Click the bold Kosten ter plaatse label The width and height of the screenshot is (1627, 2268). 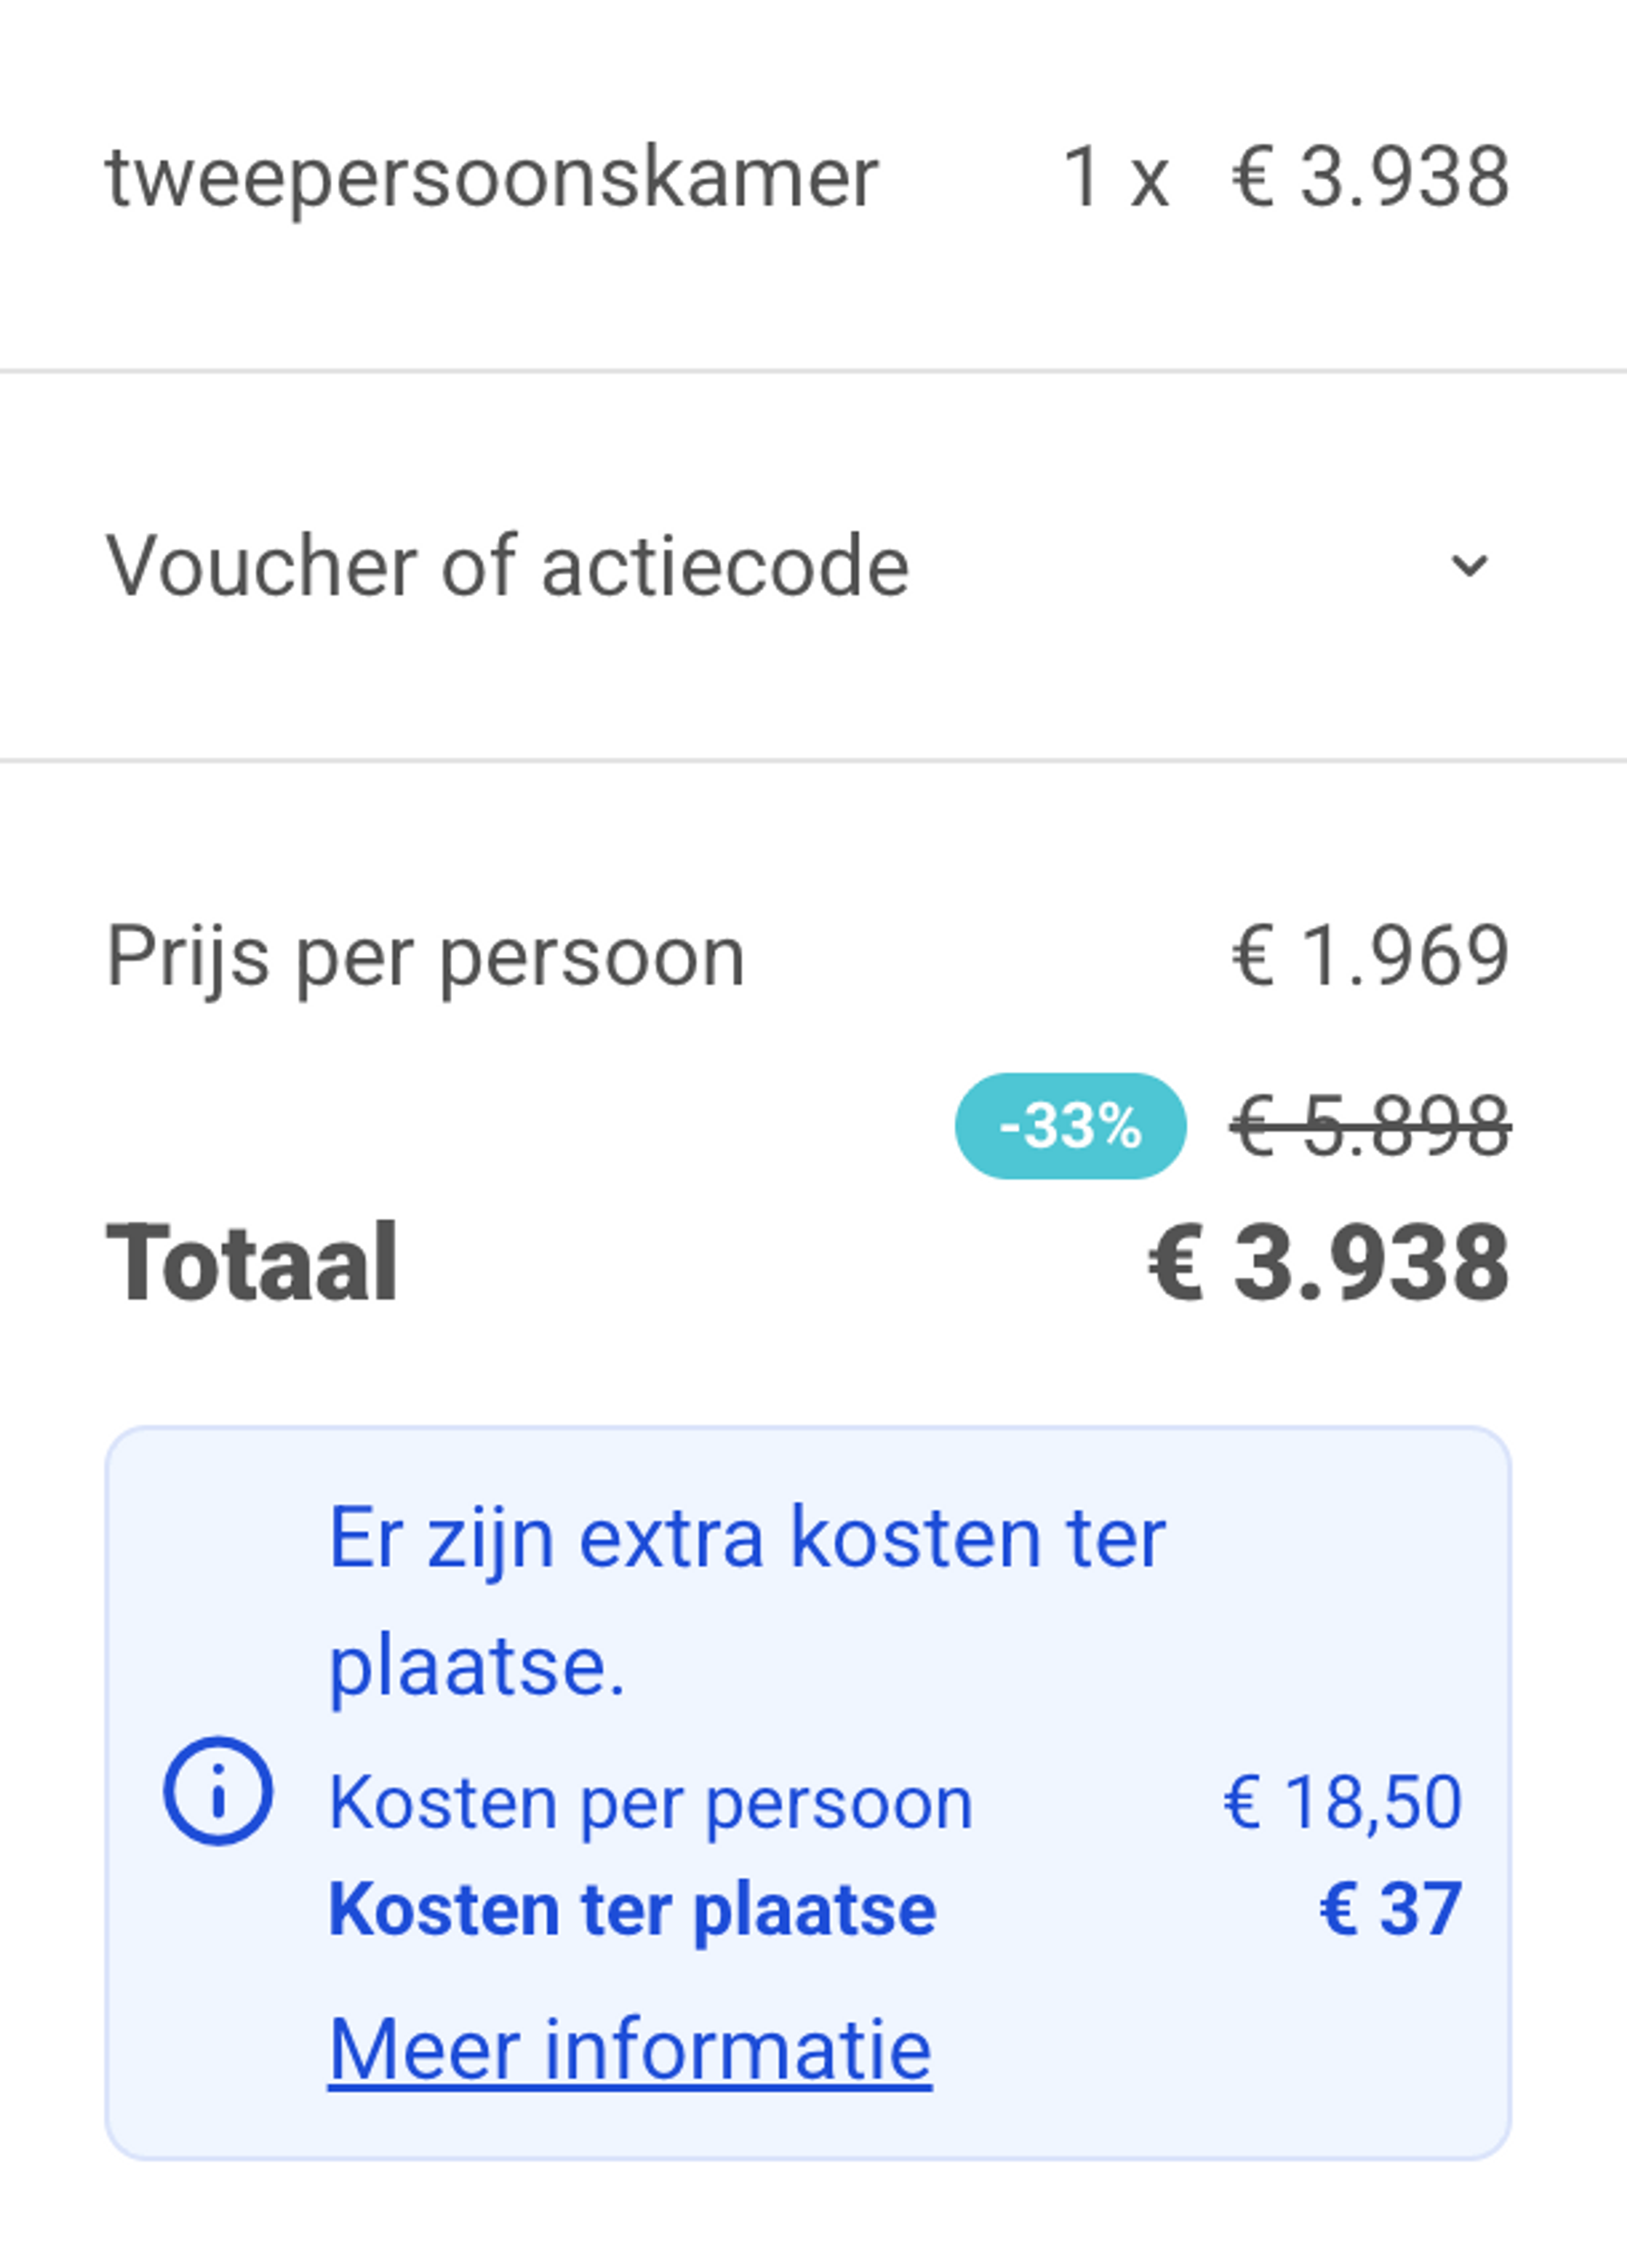633,1909
